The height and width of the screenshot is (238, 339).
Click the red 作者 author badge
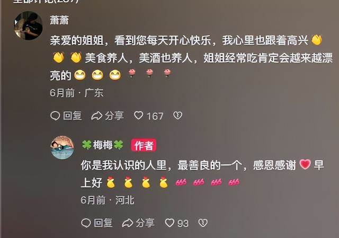pyautogui.click(x=144, y=145)
